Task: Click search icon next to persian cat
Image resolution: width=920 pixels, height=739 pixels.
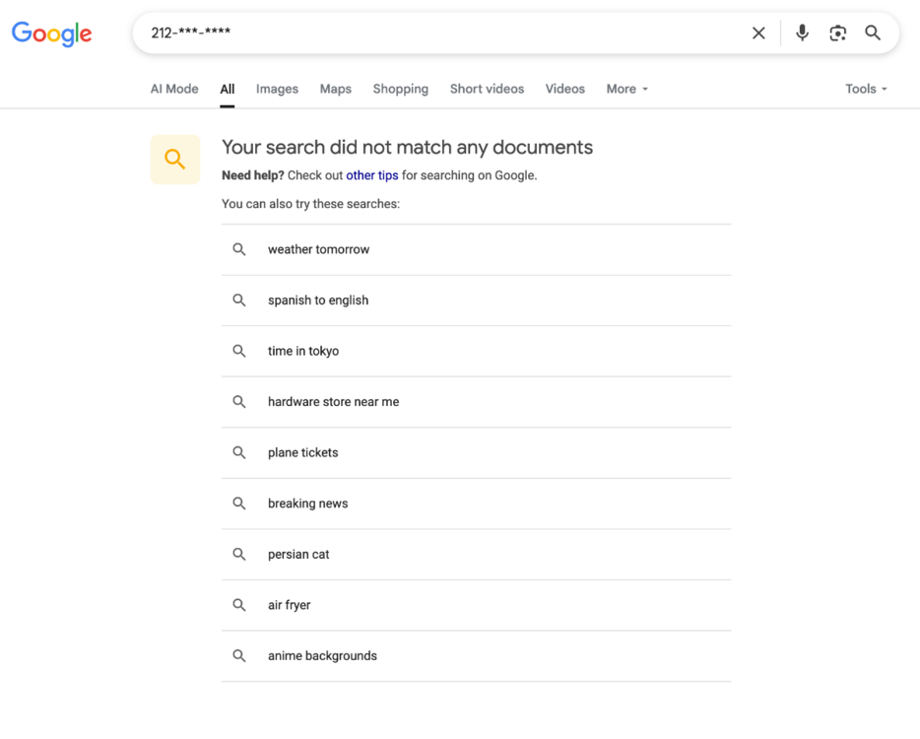Action: [239, 554]
